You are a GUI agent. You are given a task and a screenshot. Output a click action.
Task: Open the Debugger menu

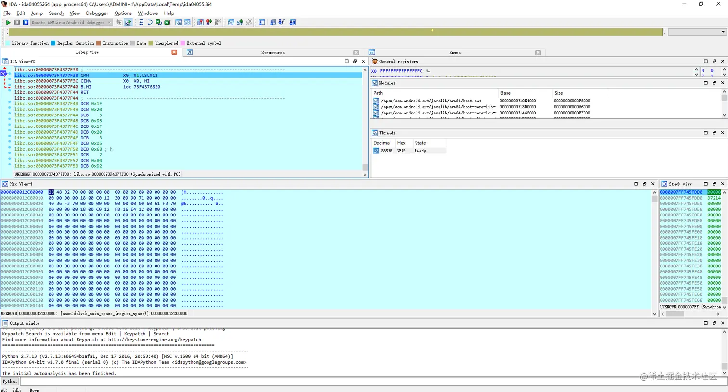pos(97,13)
